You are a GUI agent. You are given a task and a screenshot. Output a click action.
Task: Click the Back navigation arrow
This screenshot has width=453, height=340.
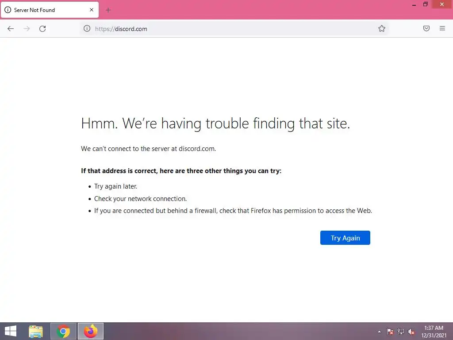[11, 29]
